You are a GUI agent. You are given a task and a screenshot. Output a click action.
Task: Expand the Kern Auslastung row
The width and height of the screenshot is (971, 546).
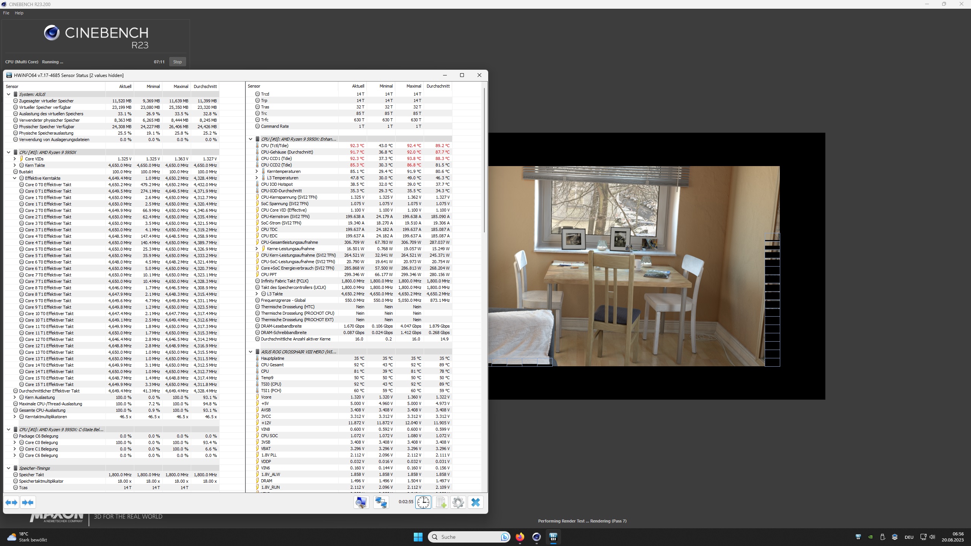point(15,397)
